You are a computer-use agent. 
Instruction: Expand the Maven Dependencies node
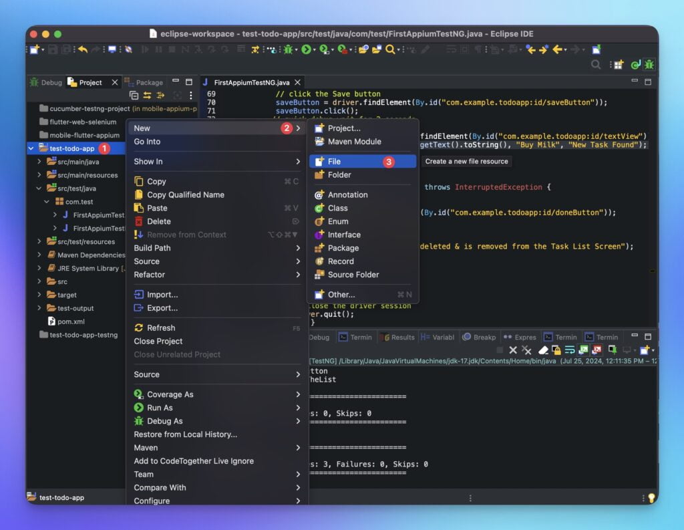pyautogui.click(x=39, y=255)
